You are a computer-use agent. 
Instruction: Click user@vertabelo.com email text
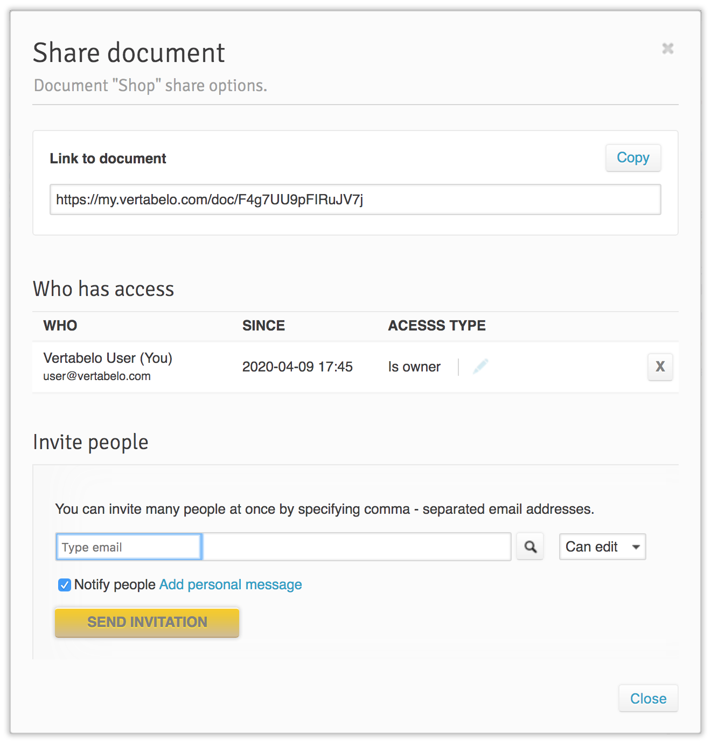97,376
